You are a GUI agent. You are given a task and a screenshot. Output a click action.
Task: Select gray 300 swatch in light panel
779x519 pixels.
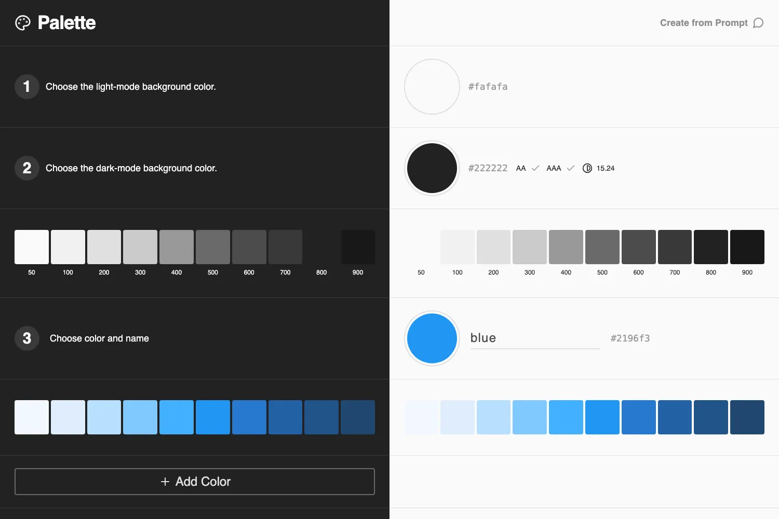tap(530, 247)
